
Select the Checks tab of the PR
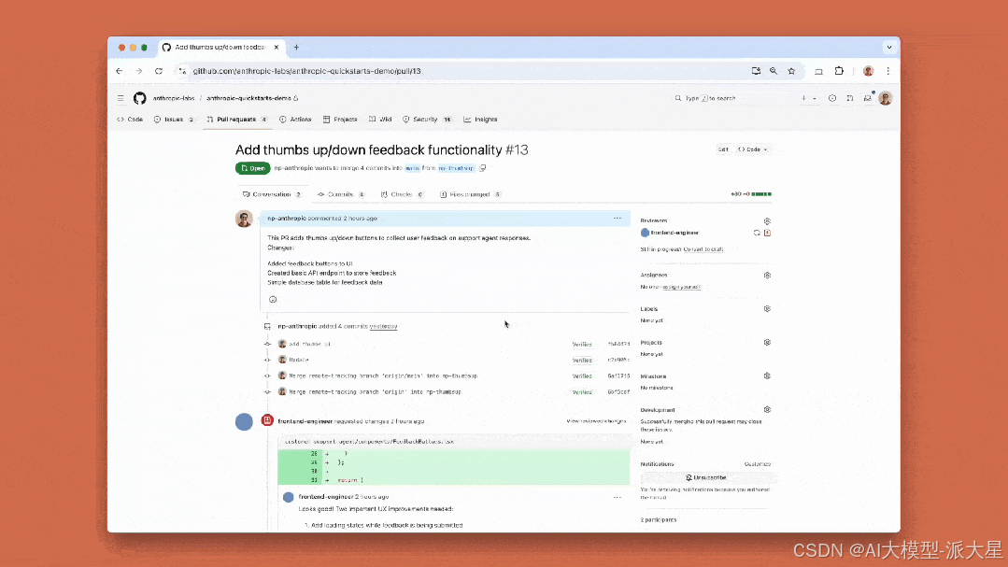[x=402, y=194]
